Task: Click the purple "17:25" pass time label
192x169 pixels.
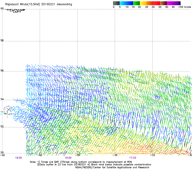Action: 133,158
